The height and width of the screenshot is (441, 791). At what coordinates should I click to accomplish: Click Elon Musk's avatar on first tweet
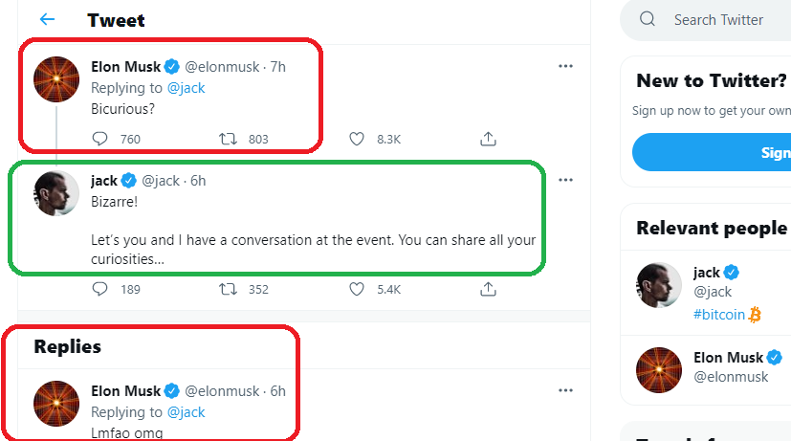[x=56, y=79]
